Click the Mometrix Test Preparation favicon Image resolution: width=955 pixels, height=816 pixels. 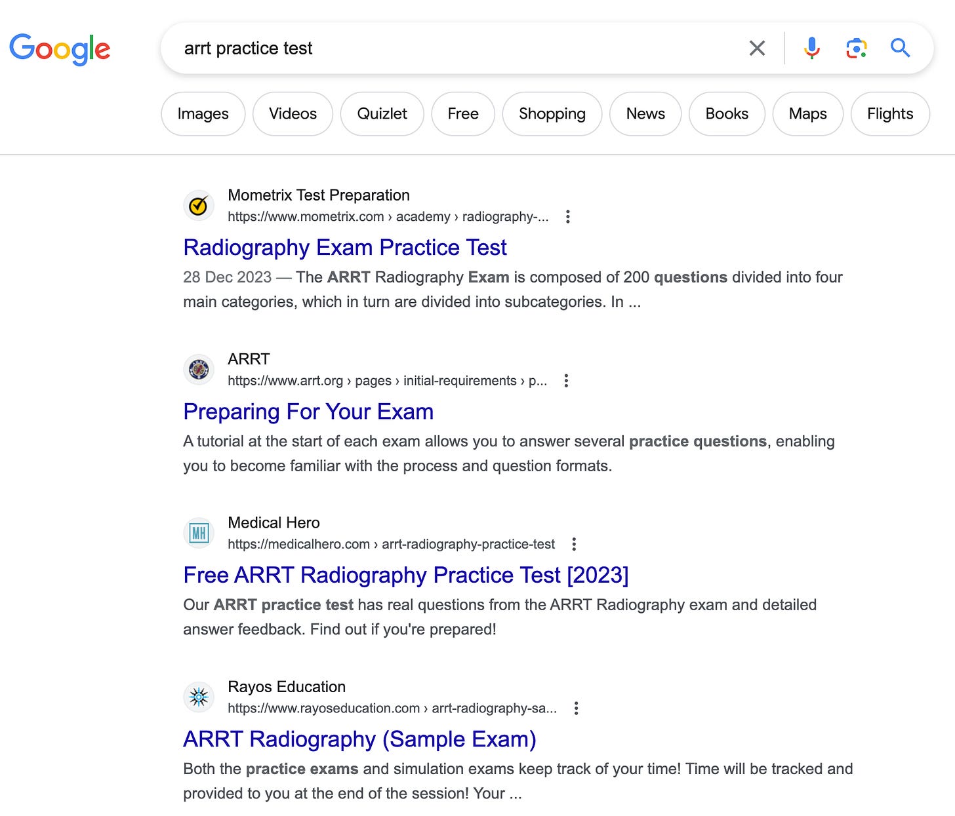(x=199, y=206)
